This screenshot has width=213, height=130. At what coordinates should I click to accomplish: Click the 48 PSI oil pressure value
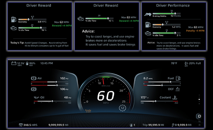click(x=68, y=97)
